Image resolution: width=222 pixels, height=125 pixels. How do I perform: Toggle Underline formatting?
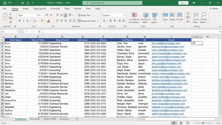click(x=27, y=21)
